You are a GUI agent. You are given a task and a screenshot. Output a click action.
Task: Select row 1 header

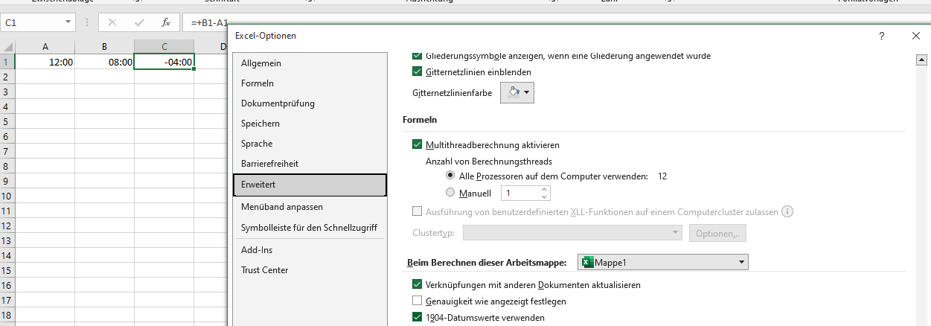click(x=7, y=63)
